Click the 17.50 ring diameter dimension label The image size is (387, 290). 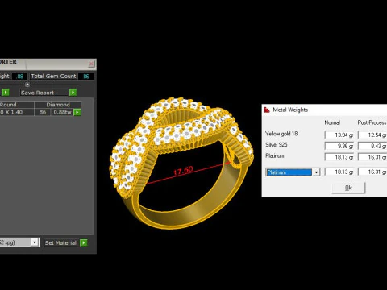coord(183,171)
